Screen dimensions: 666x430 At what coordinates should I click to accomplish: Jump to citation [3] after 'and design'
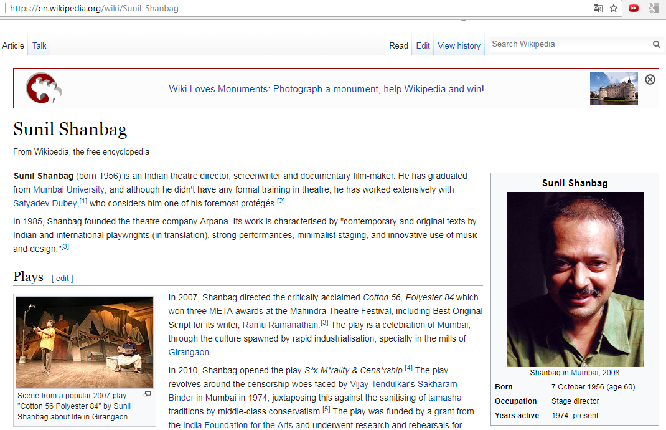(65, 246)
